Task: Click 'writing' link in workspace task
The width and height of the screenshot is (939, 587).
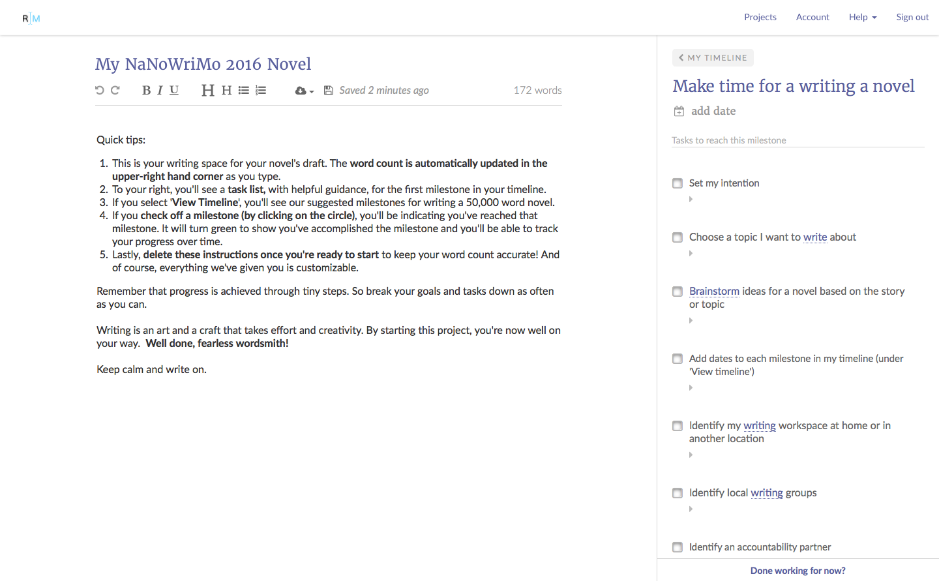Action: [x=760, y=426]
